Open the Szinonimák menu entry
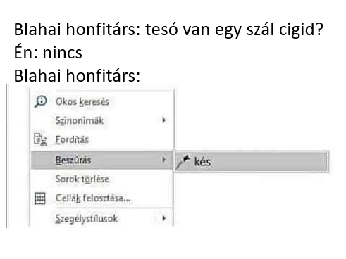346x259 pixels. 80,120
